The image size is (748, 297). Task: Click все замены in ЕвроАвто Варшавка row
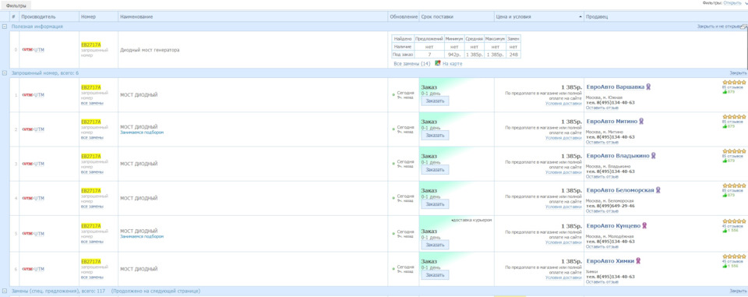(x=92, y=103)
